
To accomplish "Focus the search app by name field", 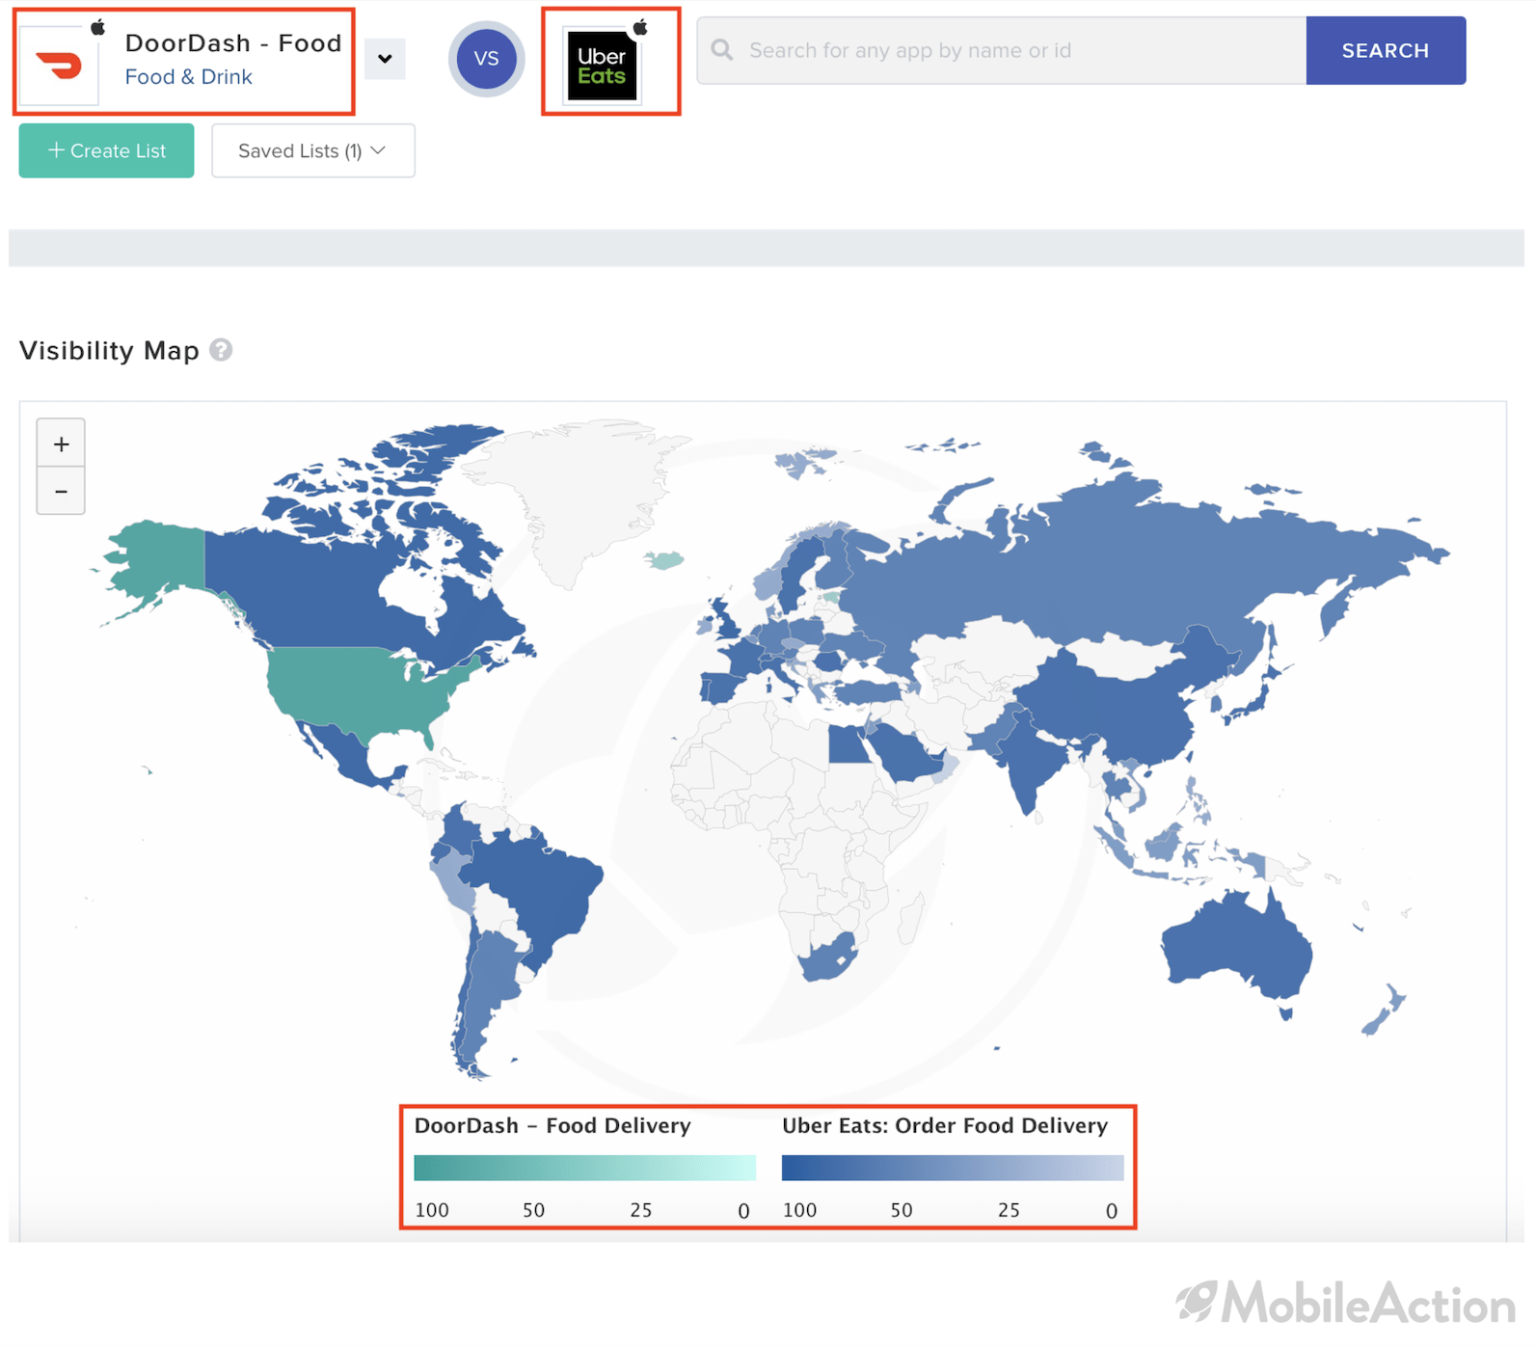I will coord(1002,50).
